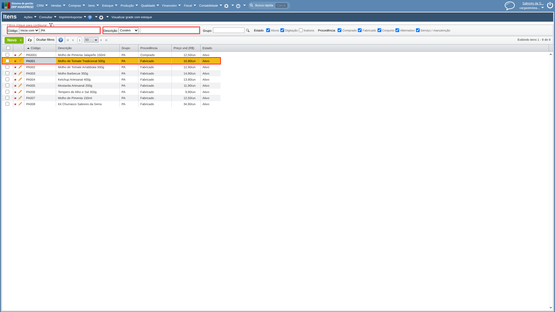Click the filter funnel configuration icon
The height and width of the screenshot is (312, 555).
point(51,25)
